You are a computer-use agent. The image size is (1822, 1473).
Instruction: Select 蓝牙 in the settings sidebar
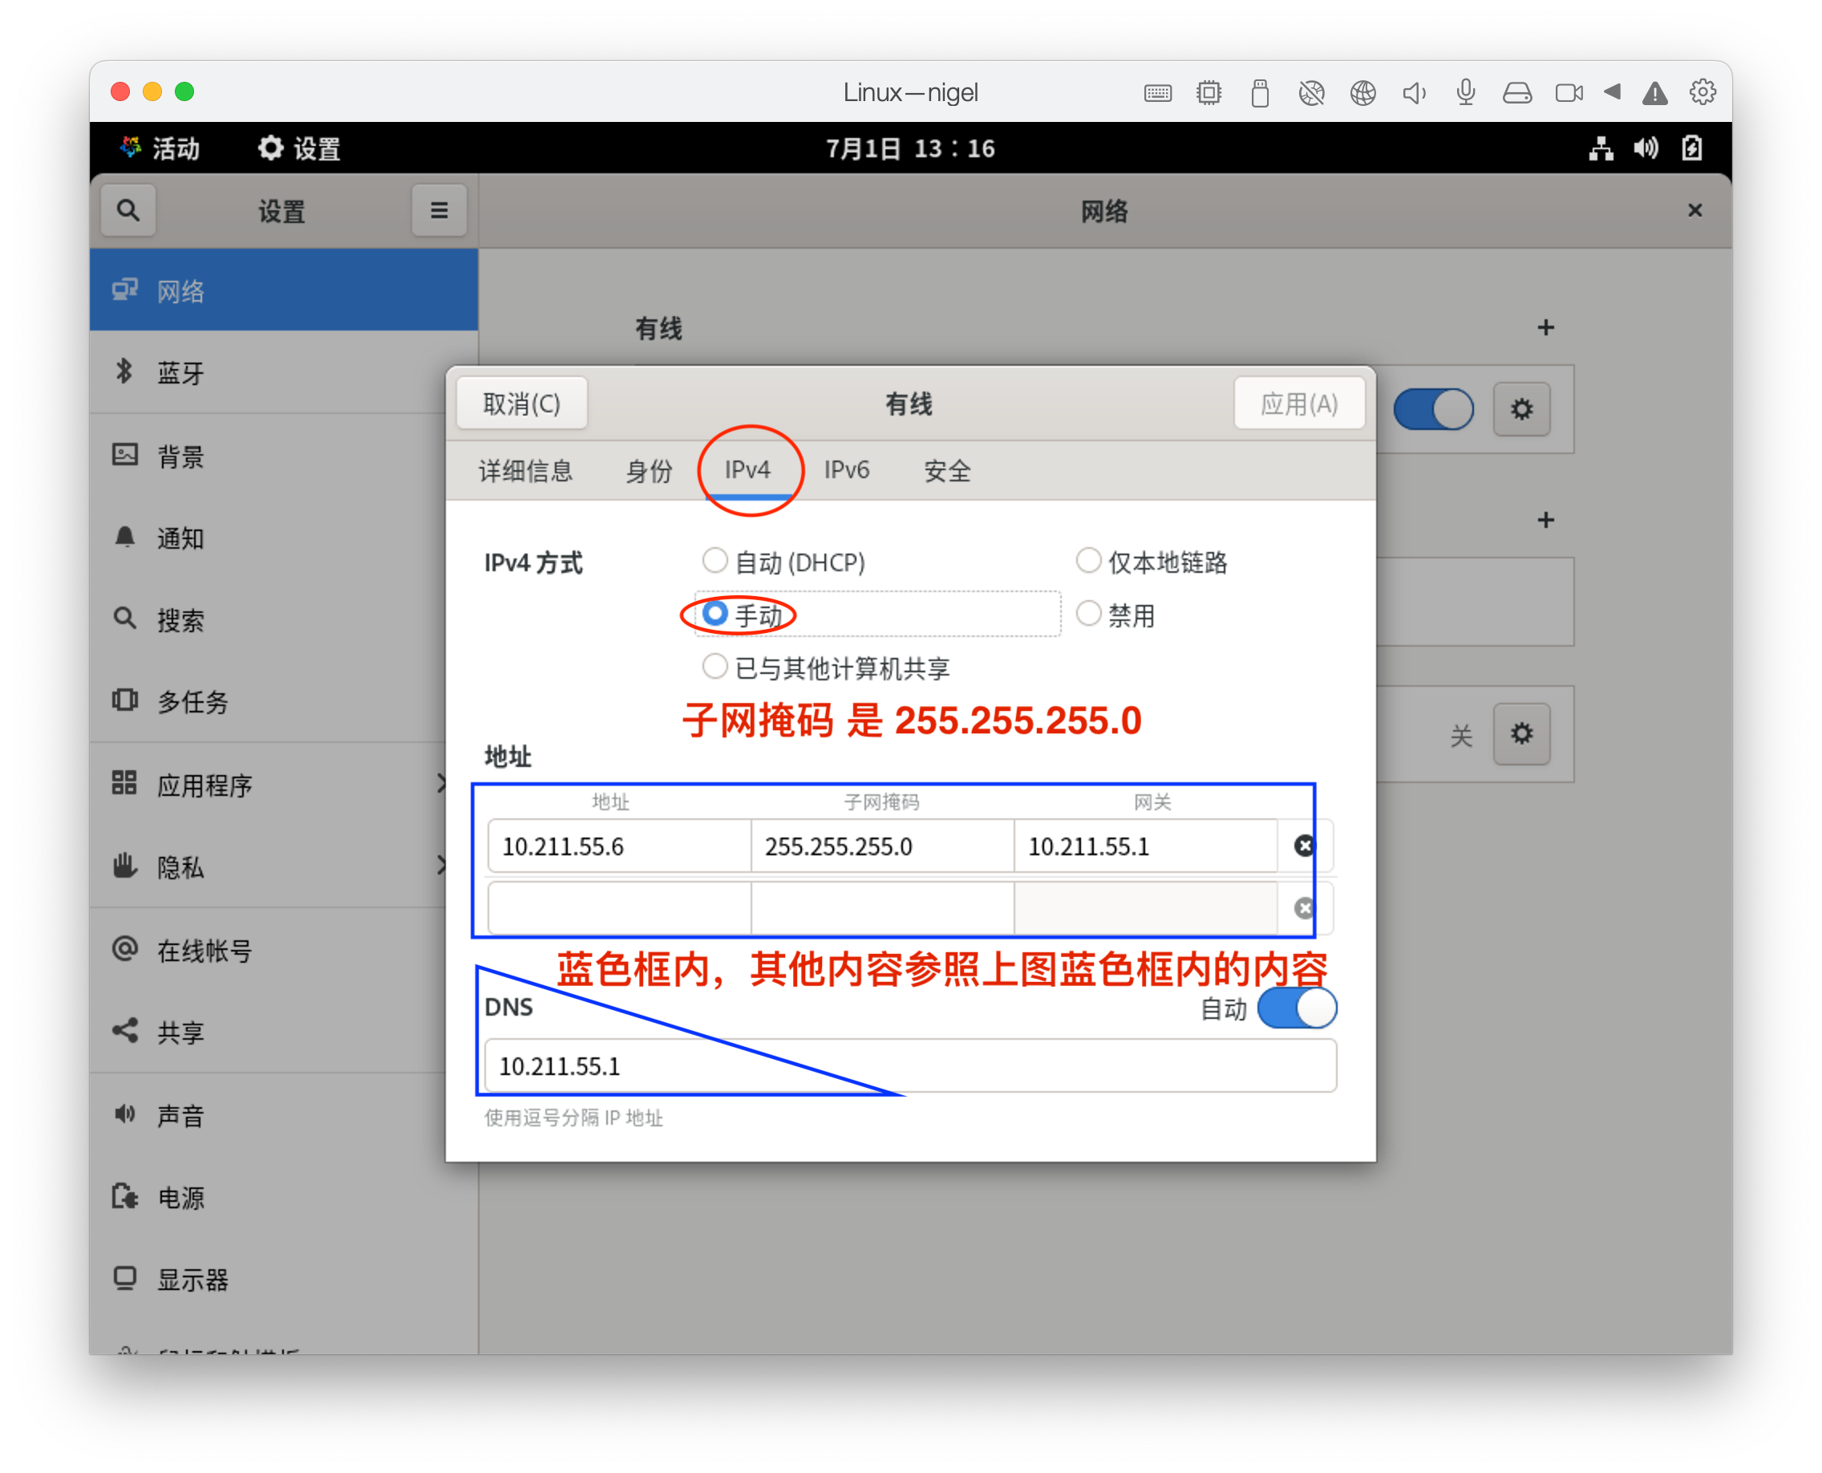pos(283,372)
